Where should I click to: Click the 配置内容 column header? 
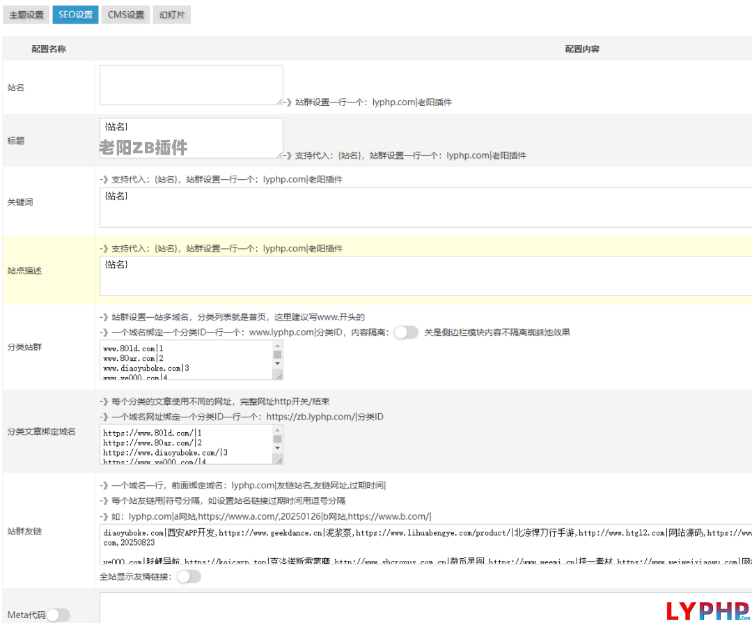coord(582,49)
